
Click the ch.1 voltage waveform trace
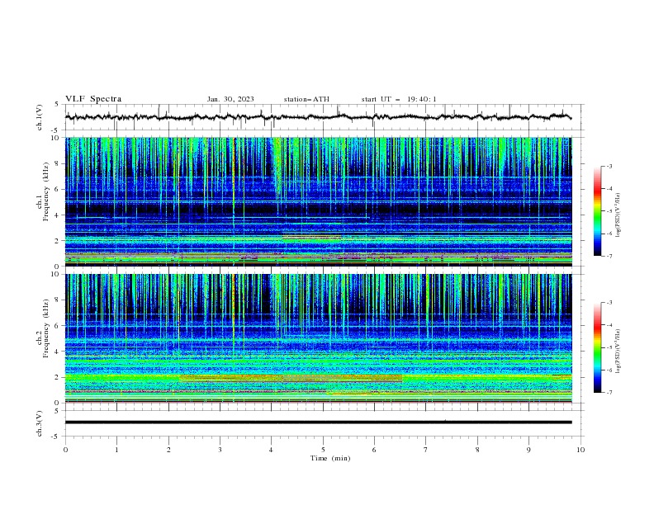pyautogui.click(x=318, y=117)
